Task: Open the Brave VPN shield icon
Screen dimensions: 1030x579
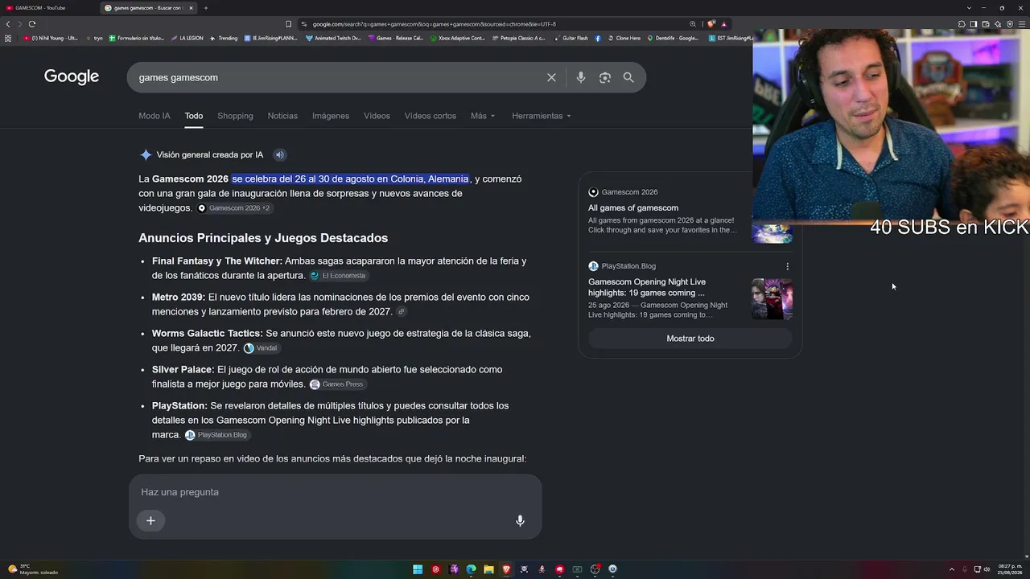Action: coord(1010,24)
